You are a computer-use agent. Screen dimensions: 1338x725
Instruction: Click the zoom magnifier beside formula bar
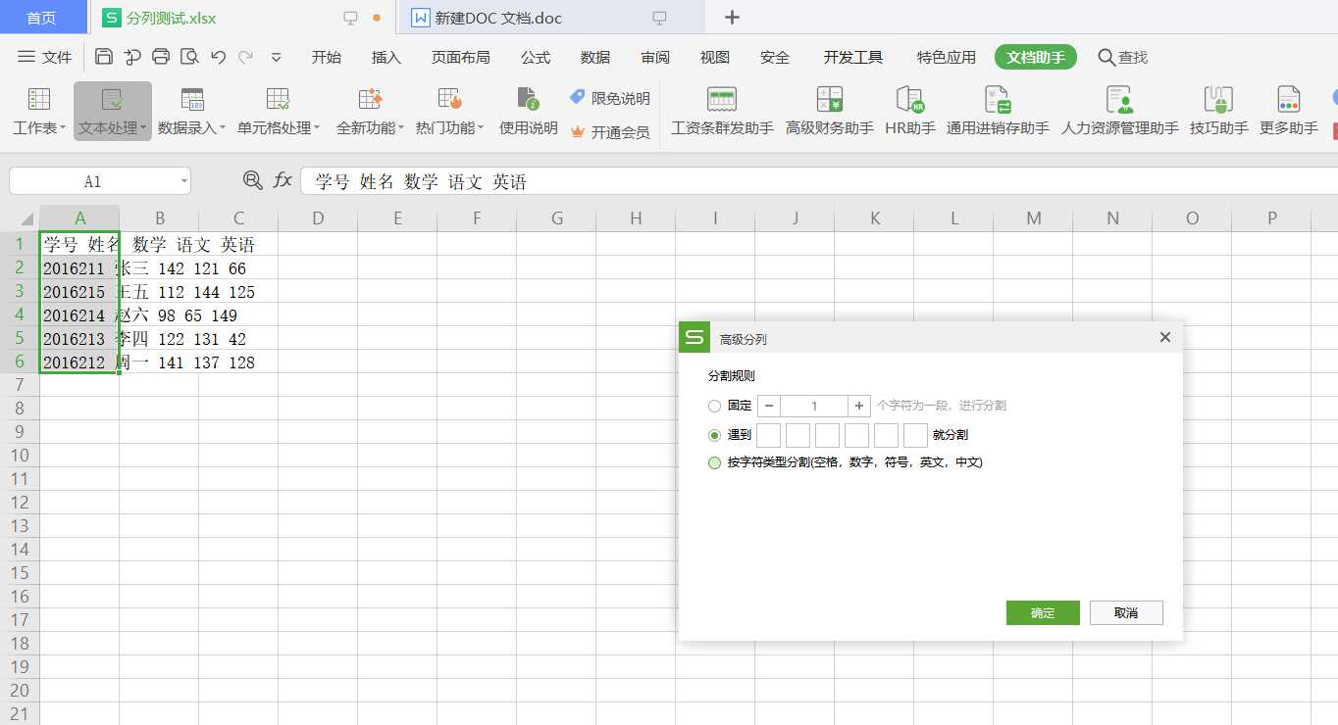(x=253, y=180)
